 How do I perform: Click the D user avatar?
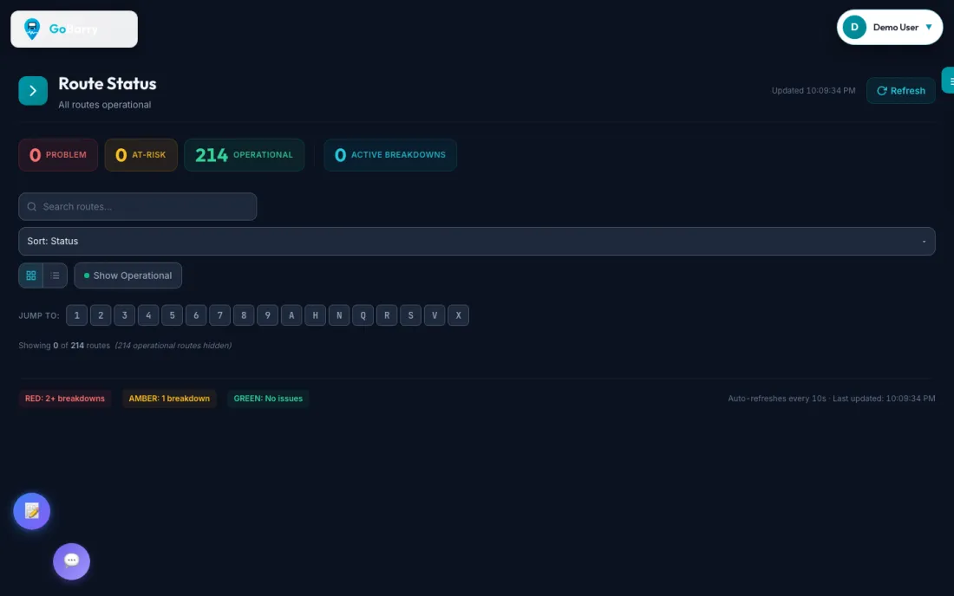pos(854,28)
